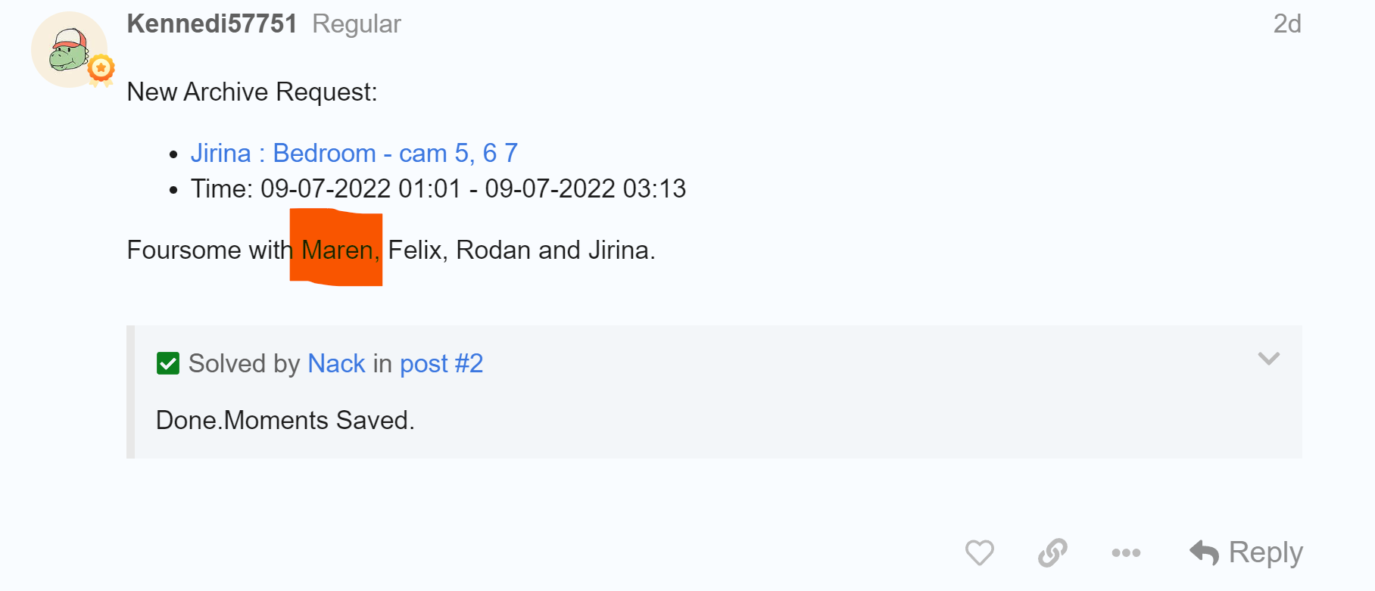Image resolution: width=1375 pixels, height=591 pixels.
Task: Click the Done.Moments Saved. excerpt text
Action: tap(285, 420)
